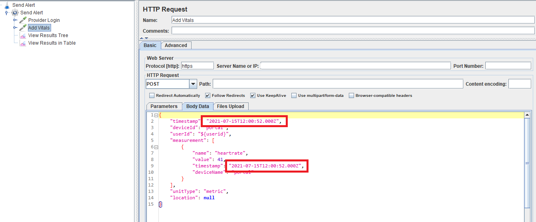
Task: Select the top Send Alert test plan node
Action: pyautogui.click(x=24, y=5)
